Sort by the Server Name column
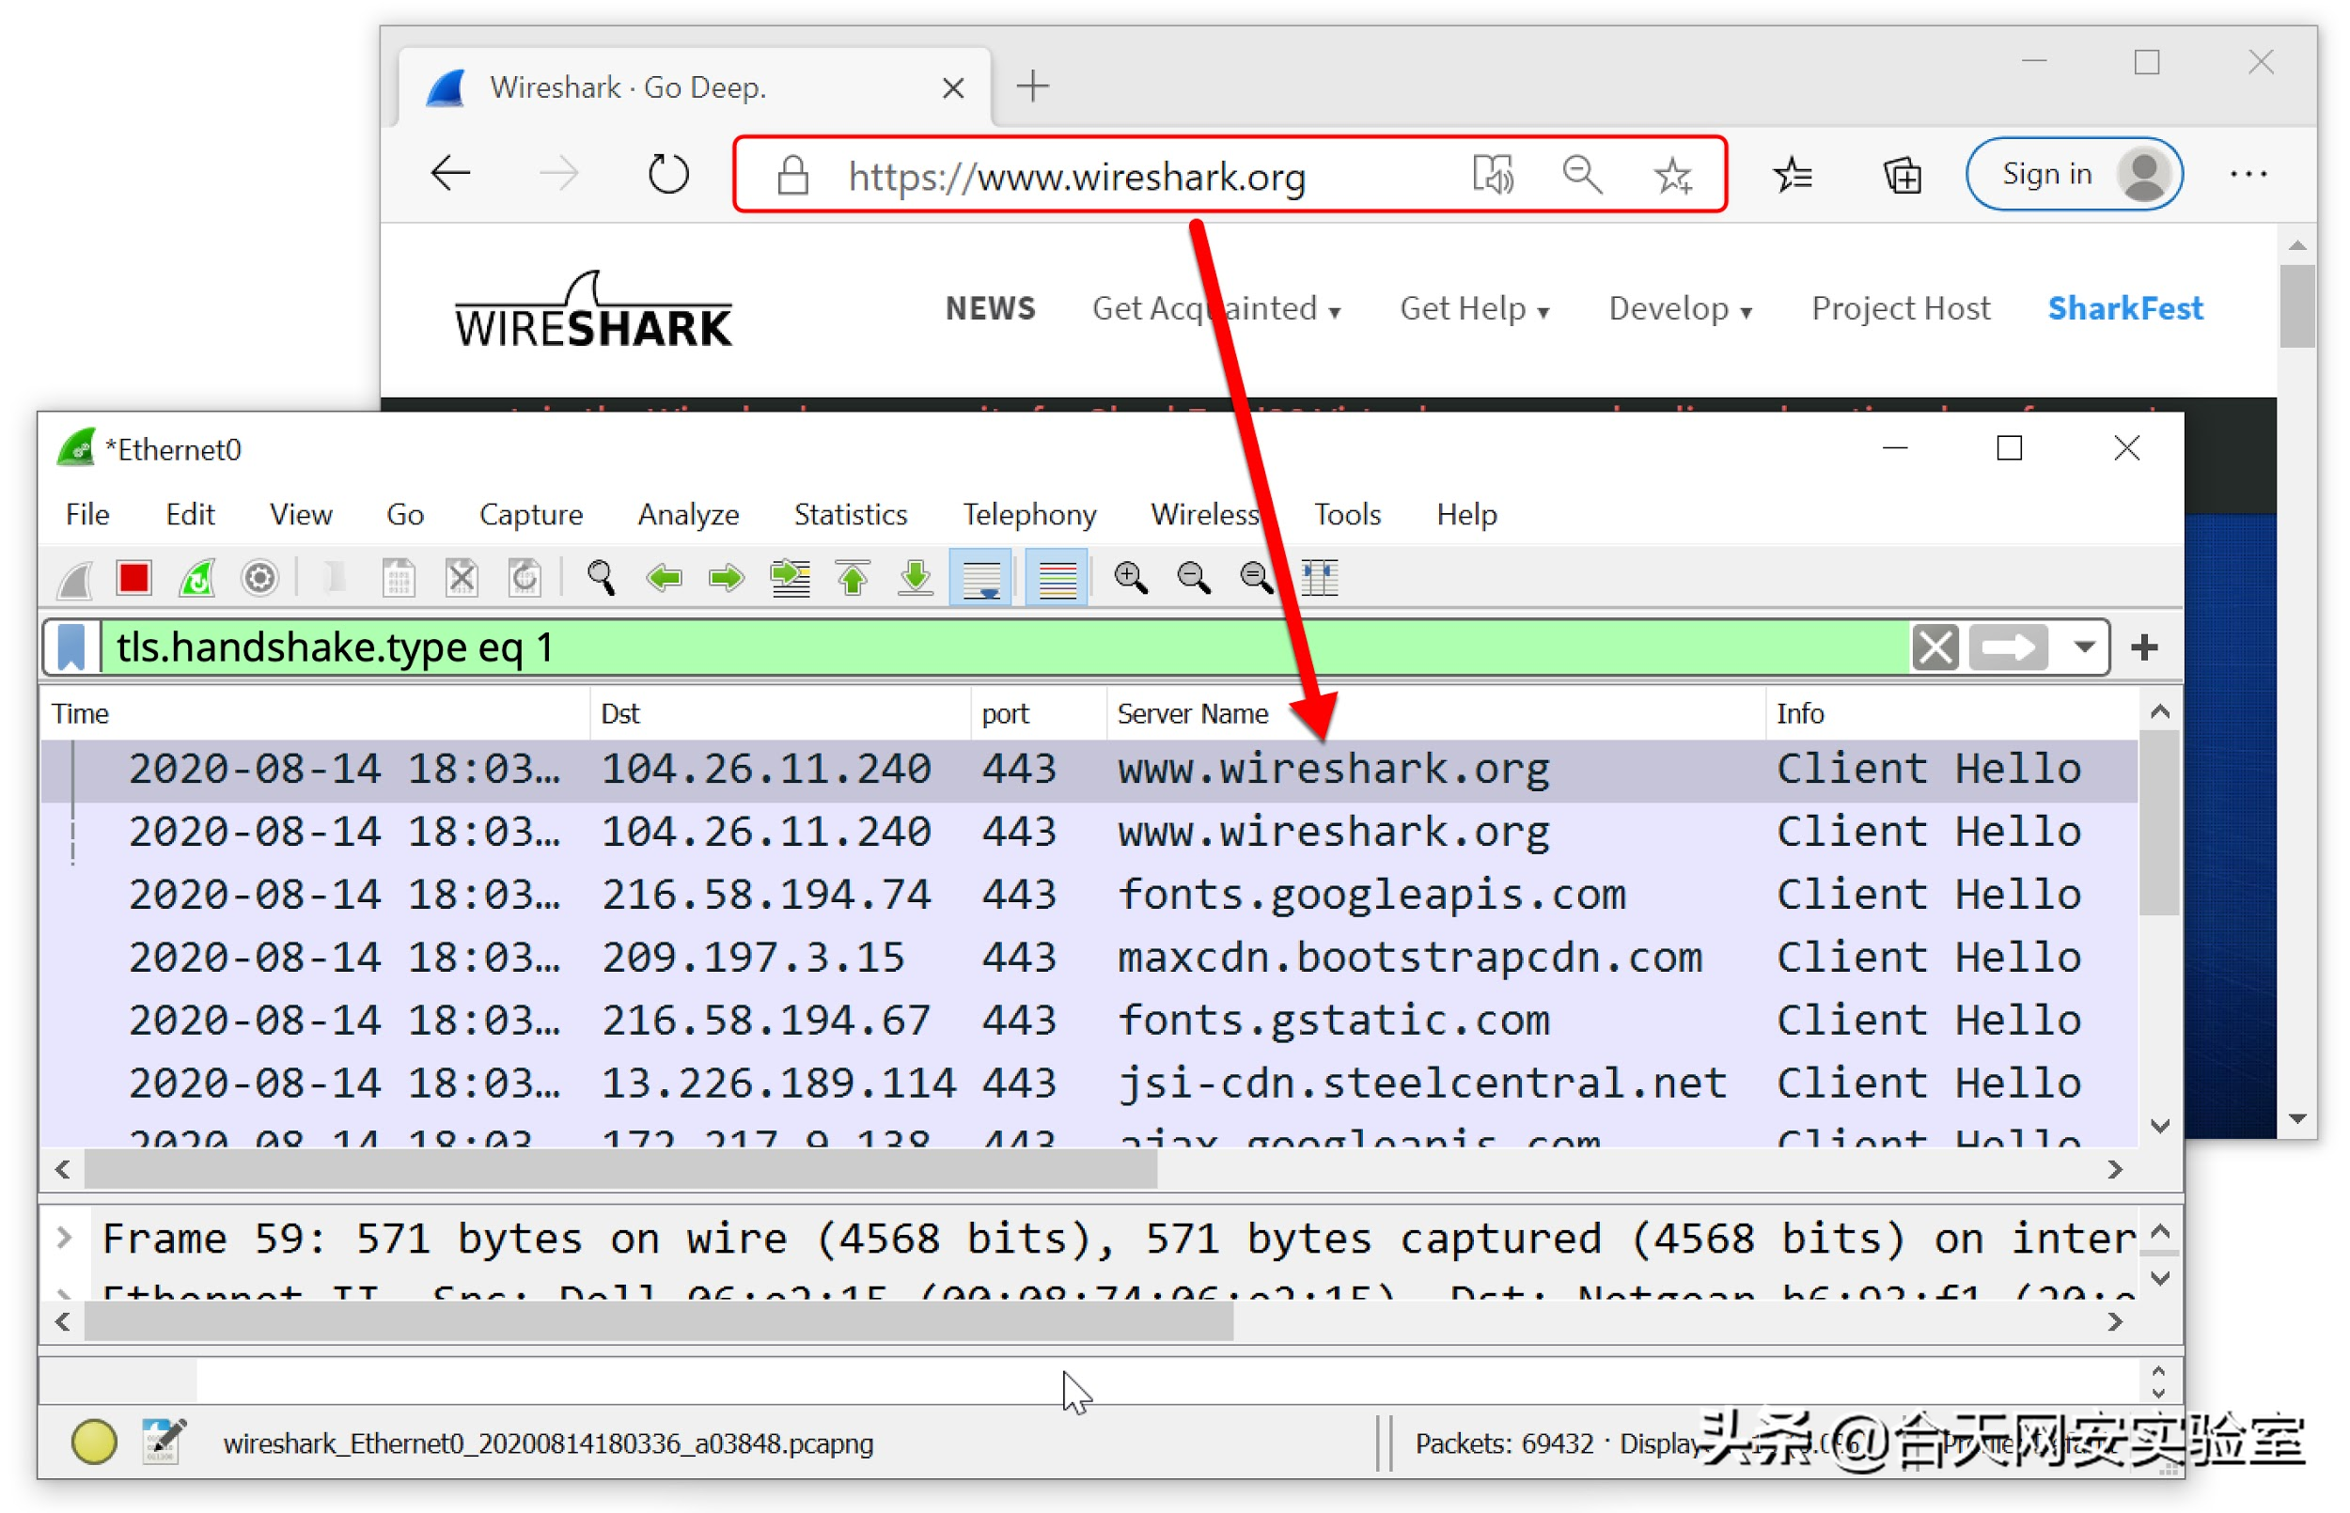 coord(1435,714)
